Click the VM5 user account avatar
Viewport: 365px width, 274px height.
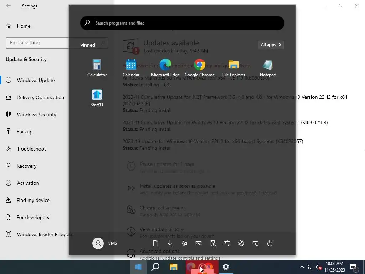click(98, 243)
